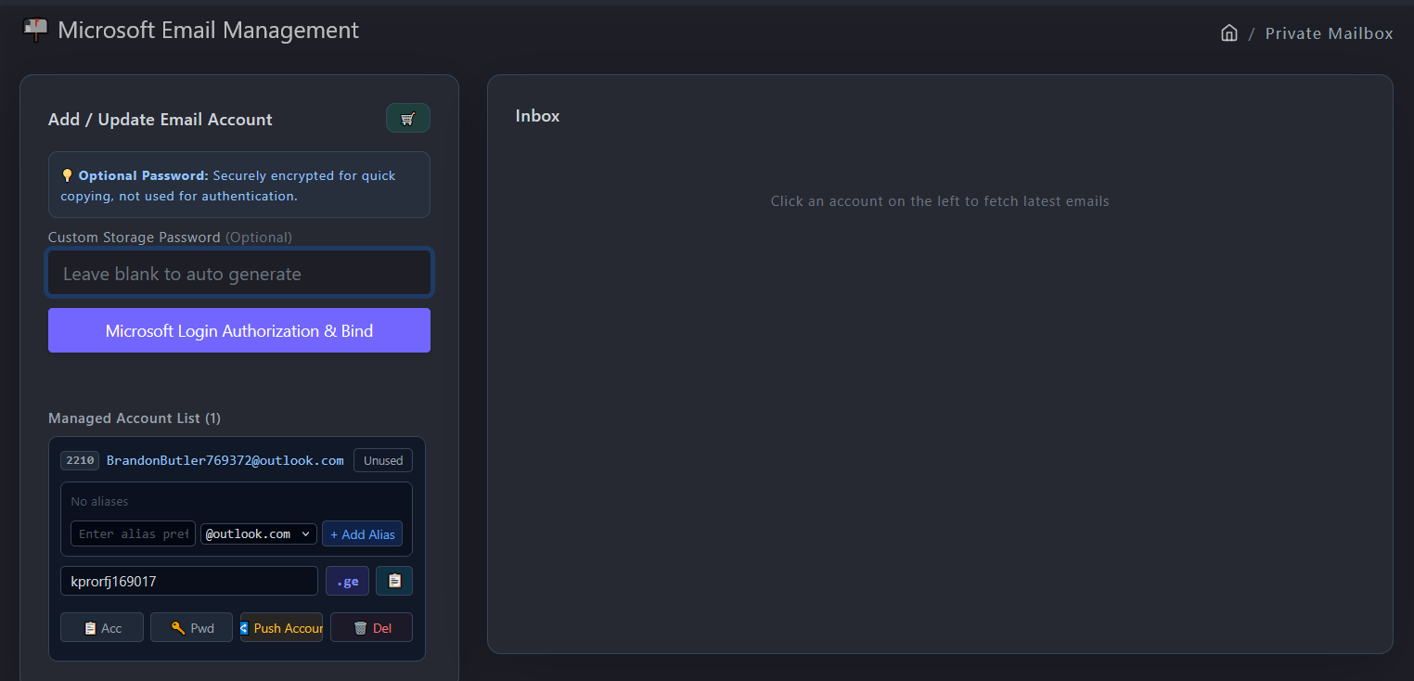
Task: Click the kprorfj169017 password field
Action: tap(189, 581)
